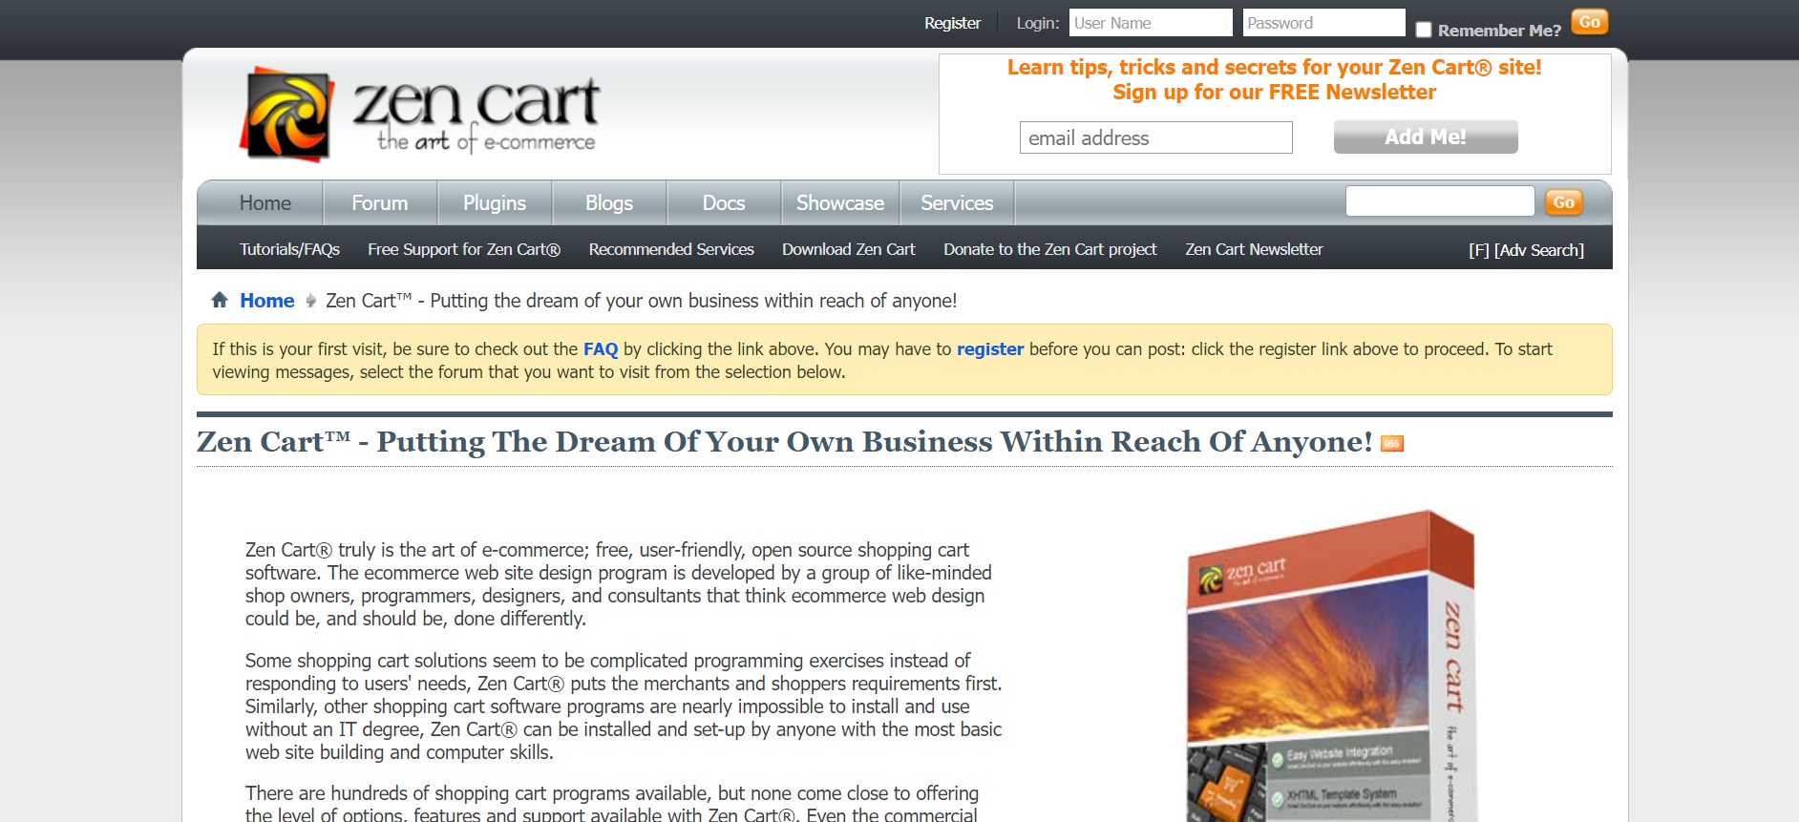Open the Forum tab

click(380, 202)
